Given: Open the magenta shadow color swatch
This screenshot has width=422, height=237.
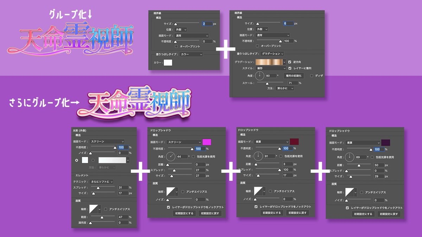Looking at the screenshot, I should (x=207, y=142).
